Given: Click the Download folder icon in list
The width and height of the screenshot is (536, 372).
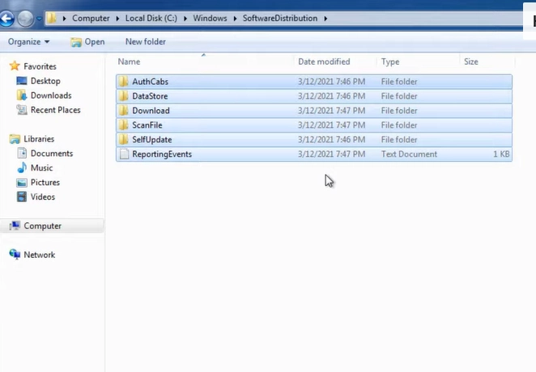Looking at the screenshot, I should (123, 111).
